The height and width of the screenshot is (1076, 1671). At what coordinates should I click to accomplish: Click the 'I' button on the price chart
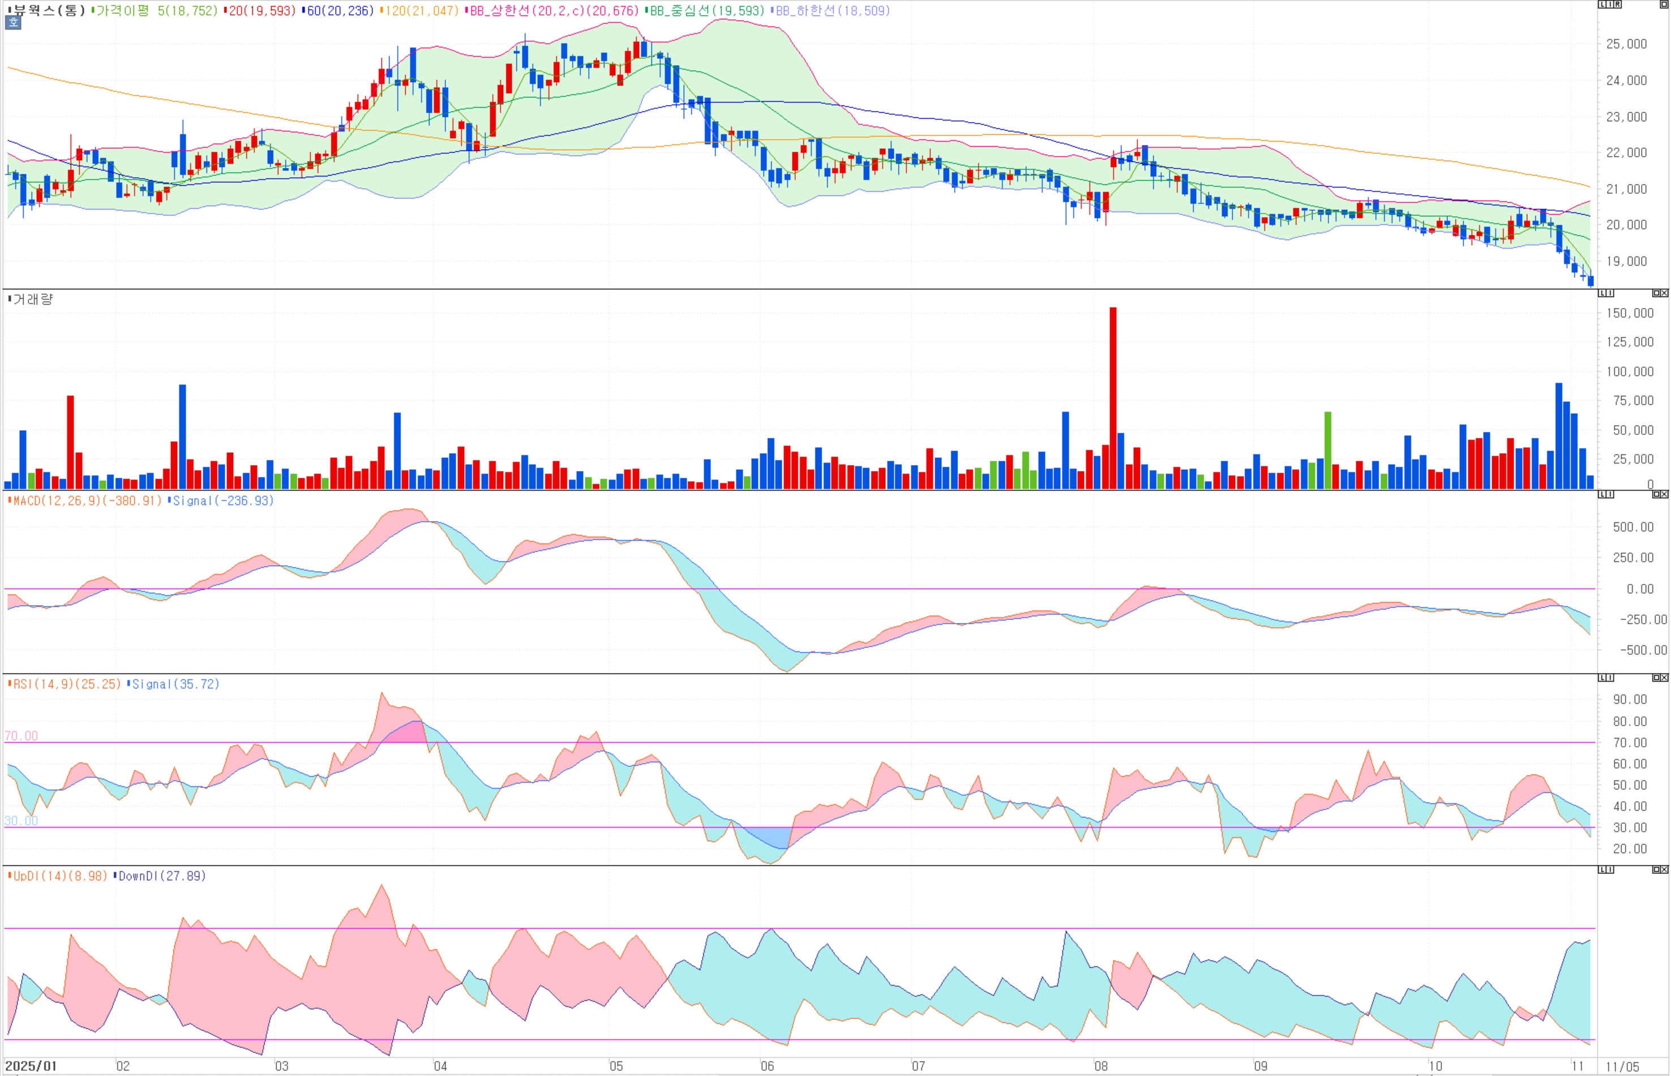click(1610, 4)
